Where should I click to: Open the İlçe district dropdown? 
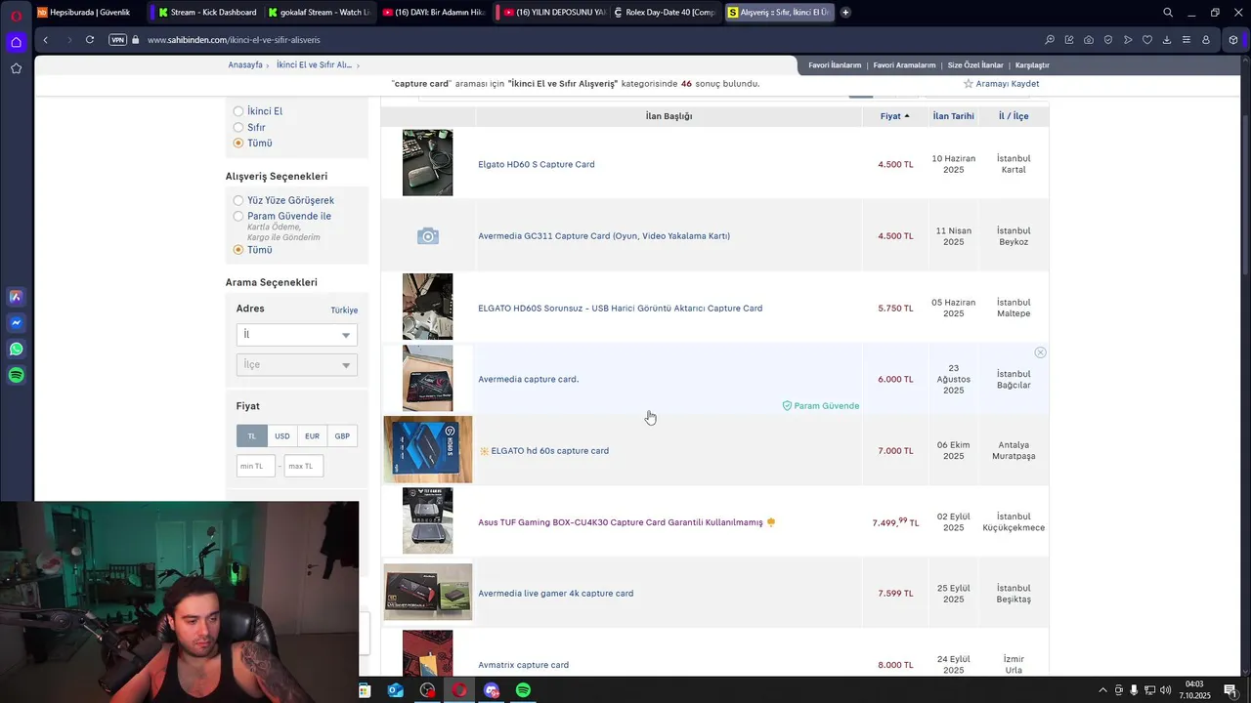click(297, 365)
